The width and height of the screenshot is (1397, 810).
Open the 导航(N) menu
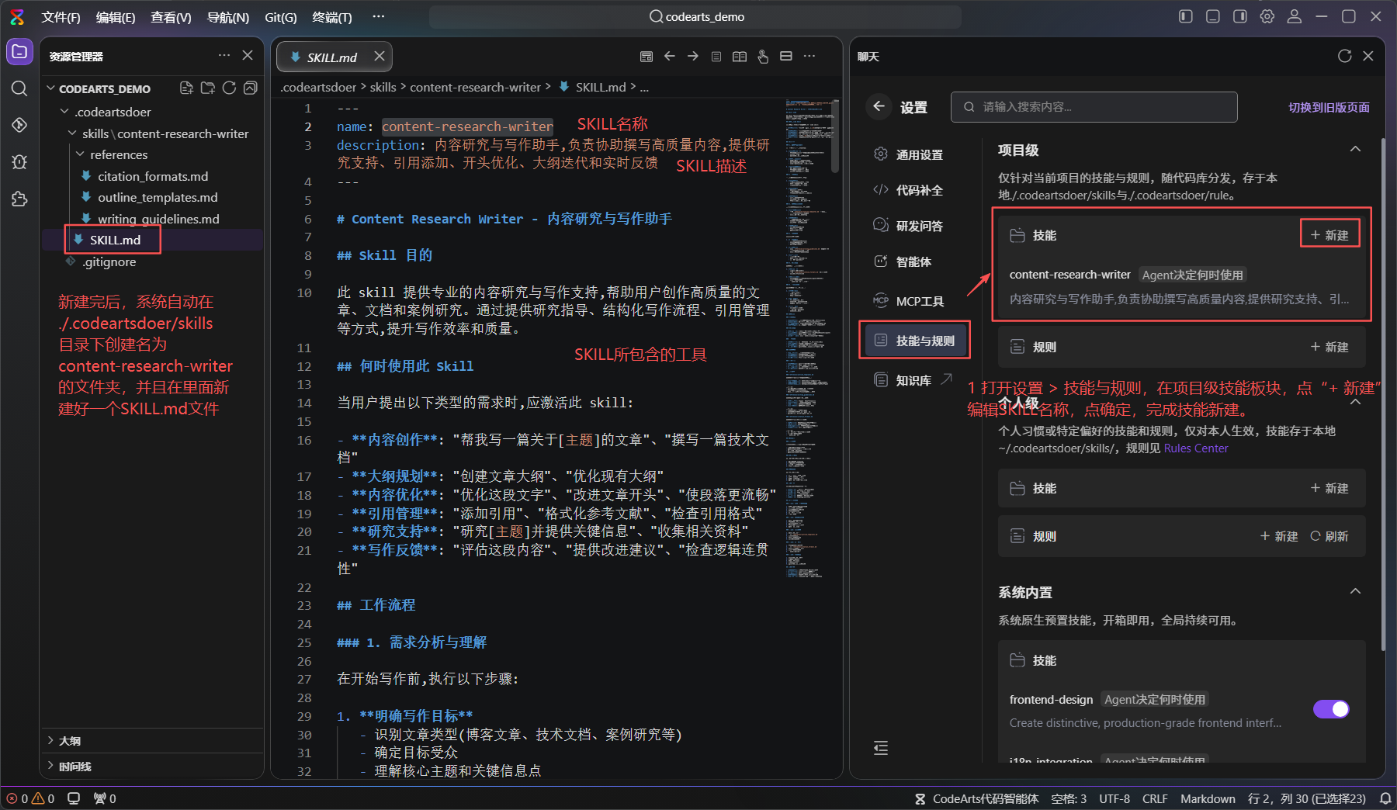(x=228, y=17)
